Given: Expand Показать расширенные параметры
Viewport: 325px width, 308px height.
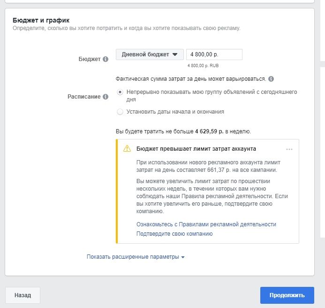Looking at the screenshot, I should coord(136,257).
